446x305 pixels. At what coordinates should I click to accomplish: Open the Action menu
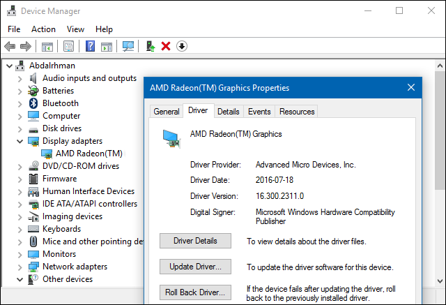pos(43,29)
